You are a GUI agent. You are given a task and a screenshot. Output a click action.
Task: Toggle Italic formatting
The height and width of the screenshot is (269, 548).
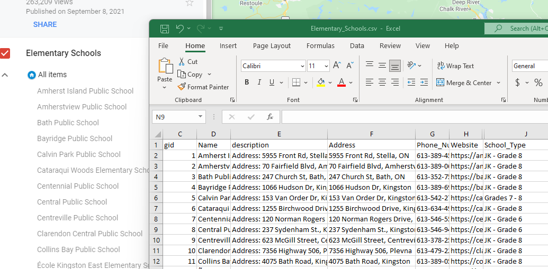[259, 82]
